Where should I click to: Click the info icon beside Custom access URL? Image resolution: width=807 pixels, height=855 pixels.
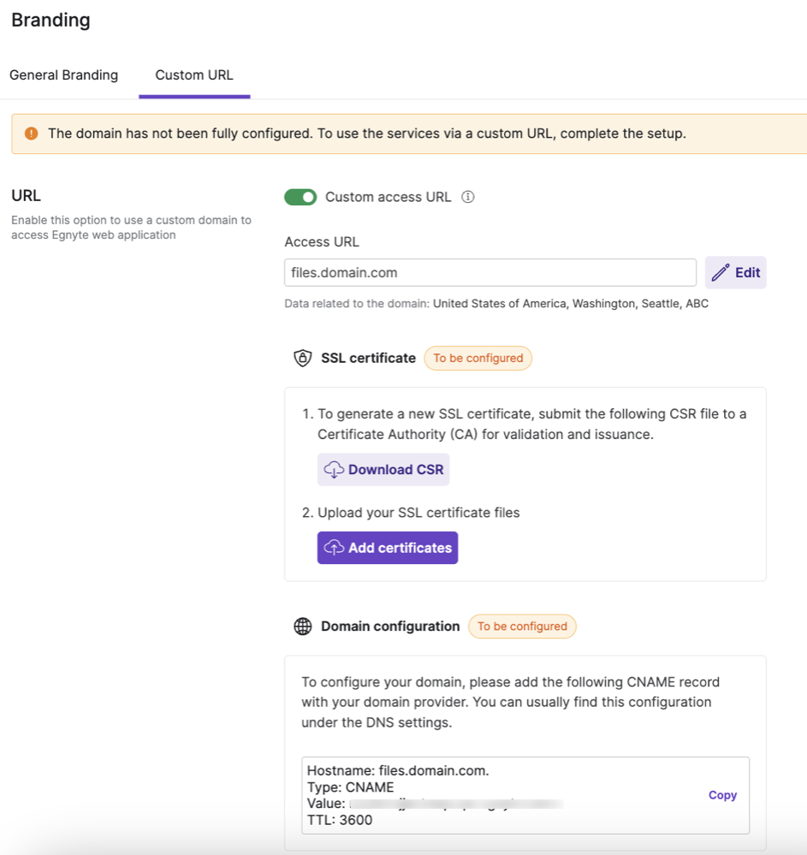pyautogui.click(x=467, y=197)
